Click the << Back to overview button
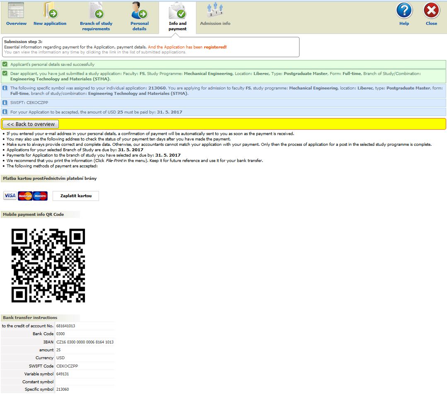 click(x=31, y=124)
